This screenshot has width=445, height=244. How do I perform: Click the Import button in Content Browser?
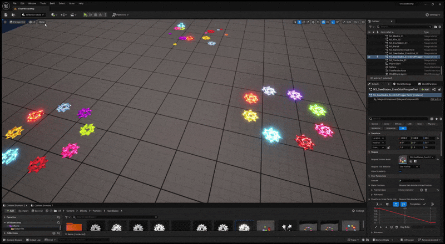[x=23, y=211]
